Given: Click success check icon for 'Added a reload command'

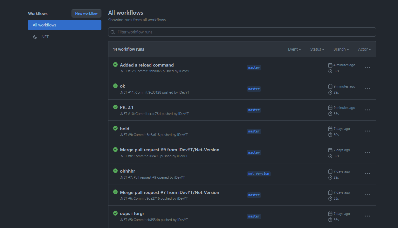Looking at the screenshot, I should click(x=115, y=65).
